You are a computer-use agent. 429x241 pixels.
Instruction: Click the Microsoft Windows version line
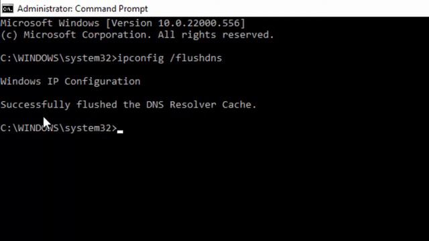123,23
